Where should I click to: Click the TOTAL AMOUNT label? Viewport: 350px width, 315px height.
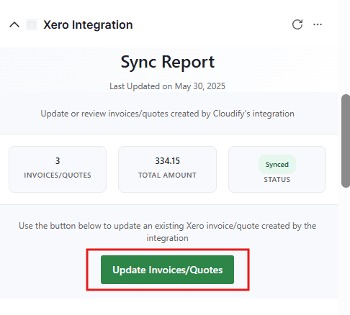(x=167, y=175)
